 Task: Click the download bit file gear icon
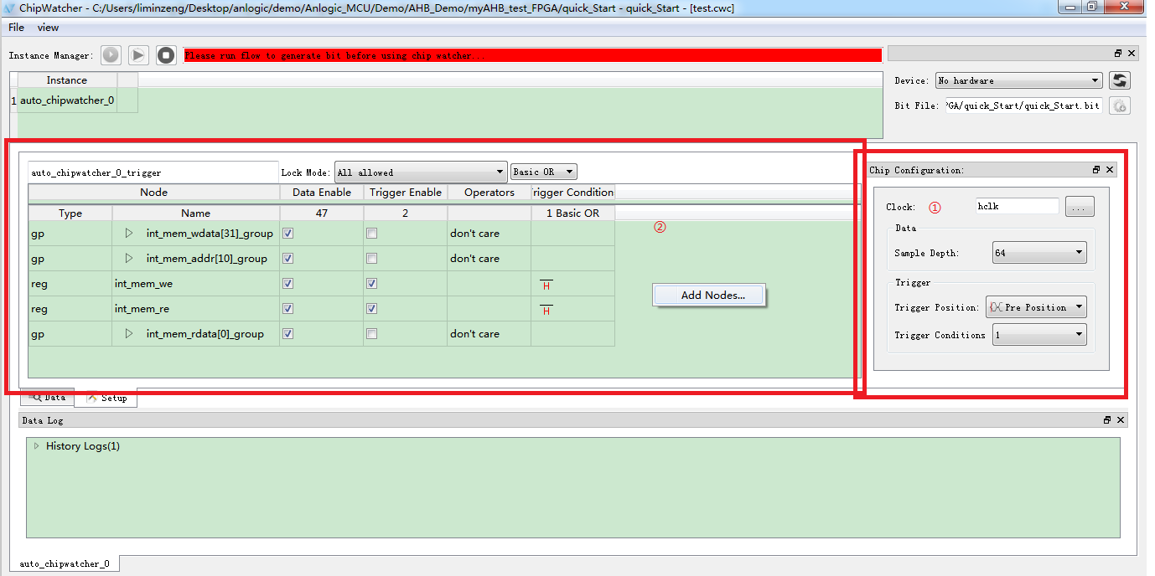[1119, 105]
